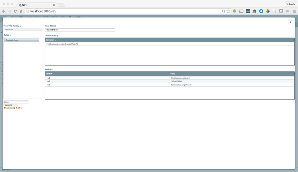Edit the Rule Name field

coord(80,30)
